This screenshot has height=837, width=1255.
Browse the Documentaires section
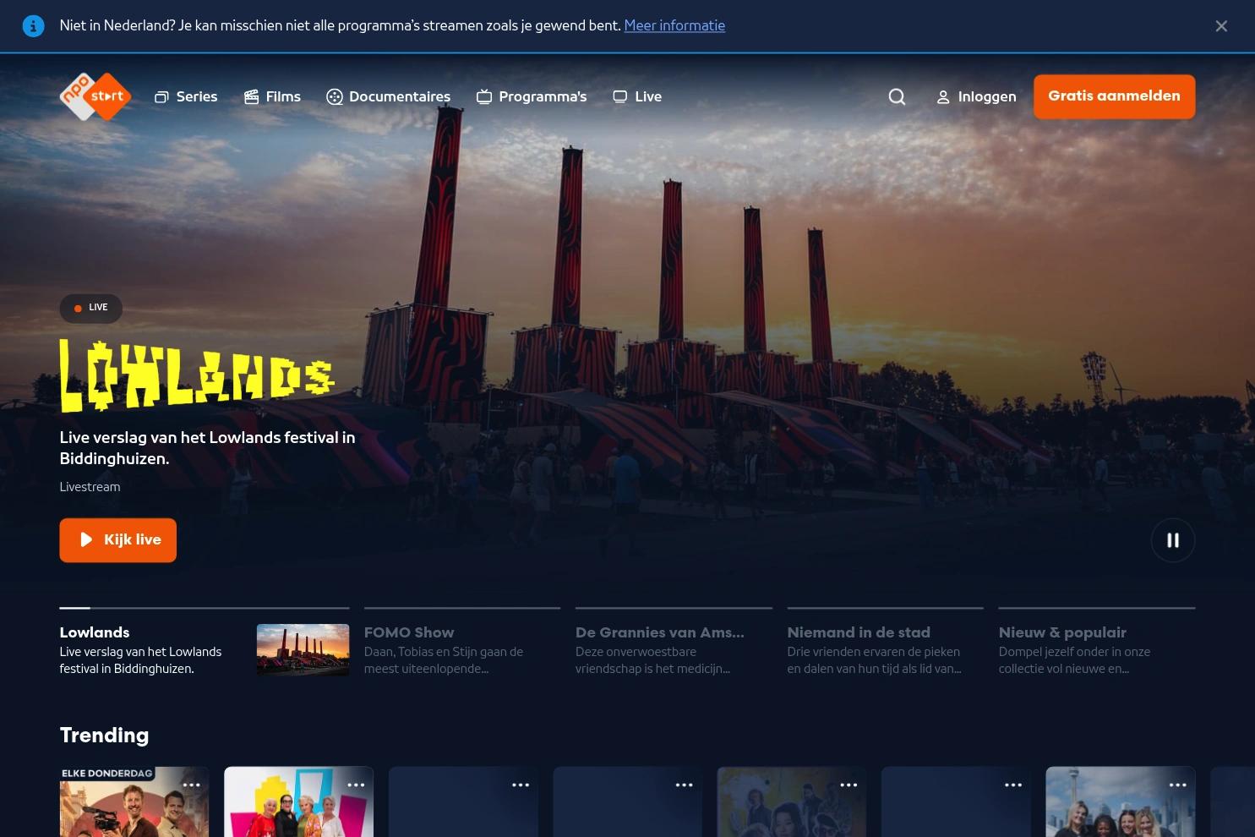(389, 96)
